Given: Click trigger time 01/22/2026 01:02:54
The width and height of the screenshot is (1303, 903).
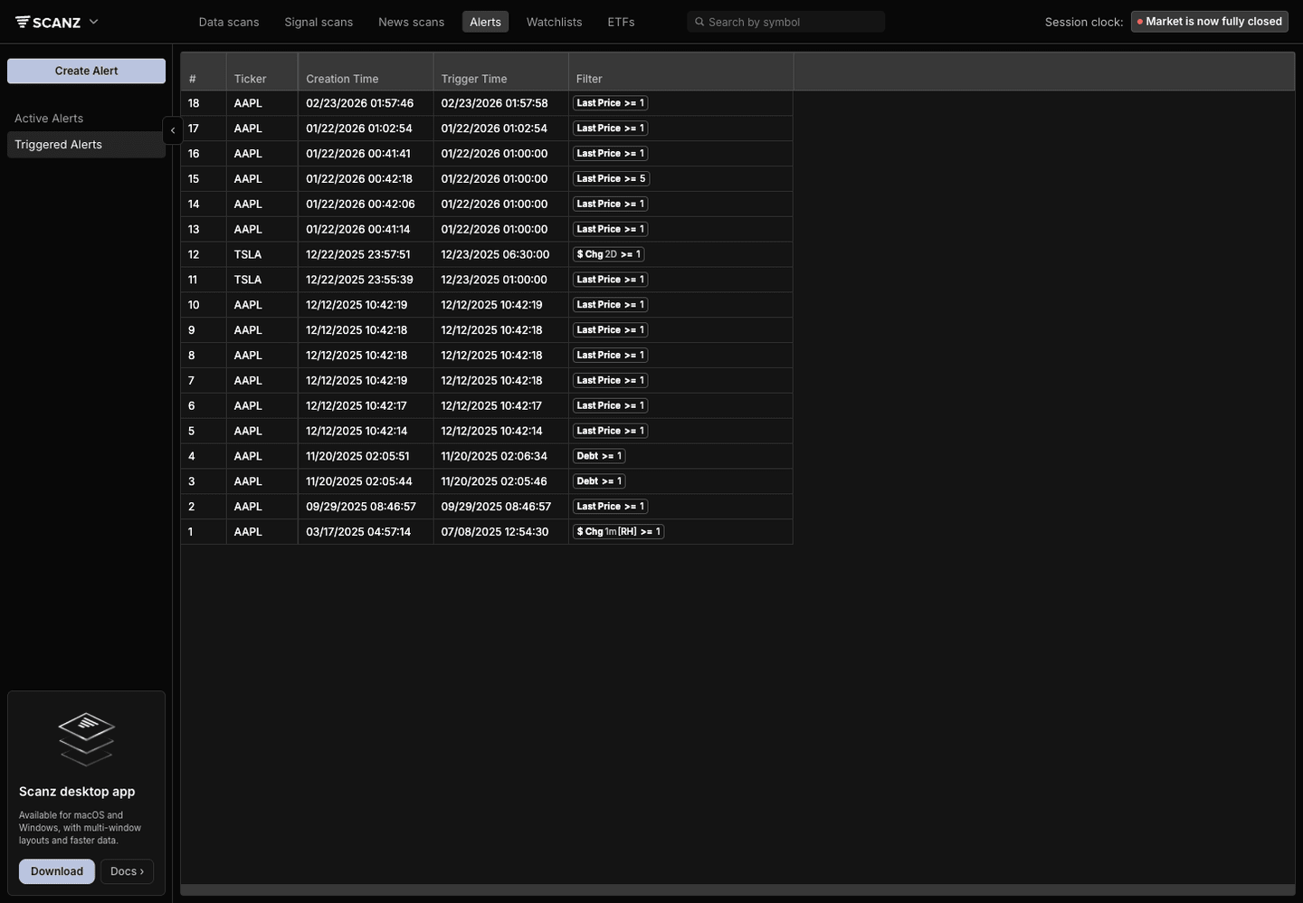Looking at the screenshot, I should click(494, 128).
